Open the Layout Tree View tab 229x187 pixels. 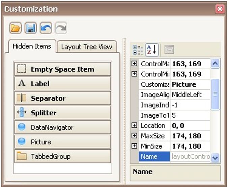pyautogui.click(x=86, y=47)
